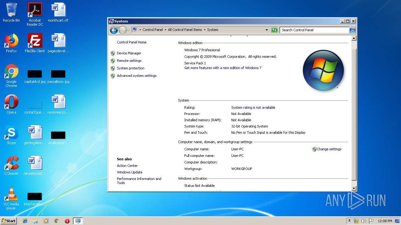This screenshot has height=225, width=401.
Task: Select the receiveacco... Word document
Action: coord(58,104)
